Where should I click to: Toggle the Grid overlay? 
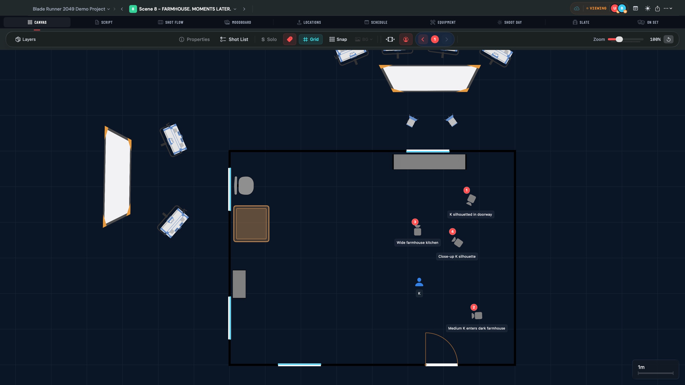311,39
